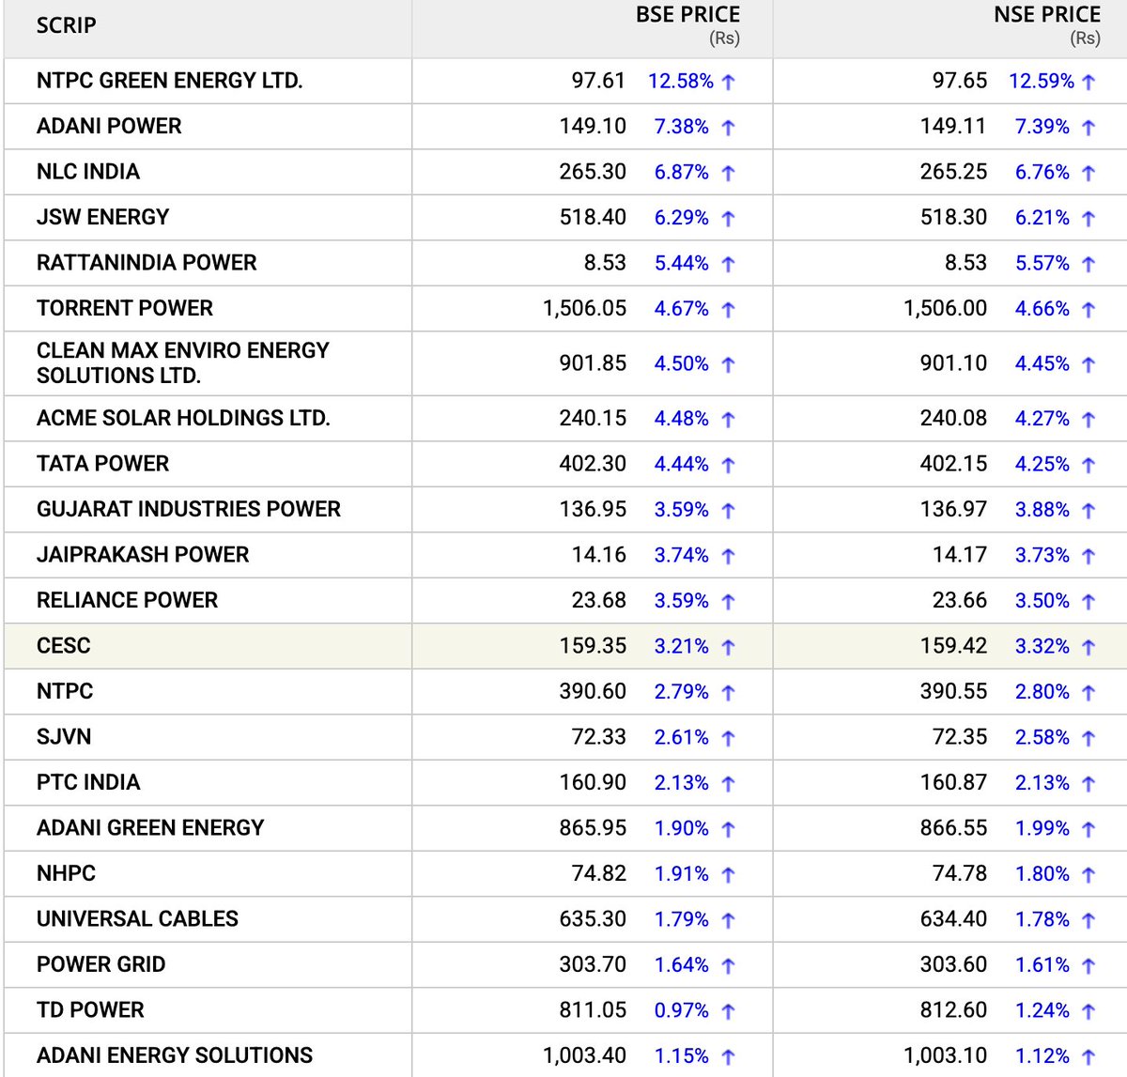Screen dimensions: 1127x1077
Task: Click the NSE up arrow for ADANI POWER
Action: [1088, 128]
